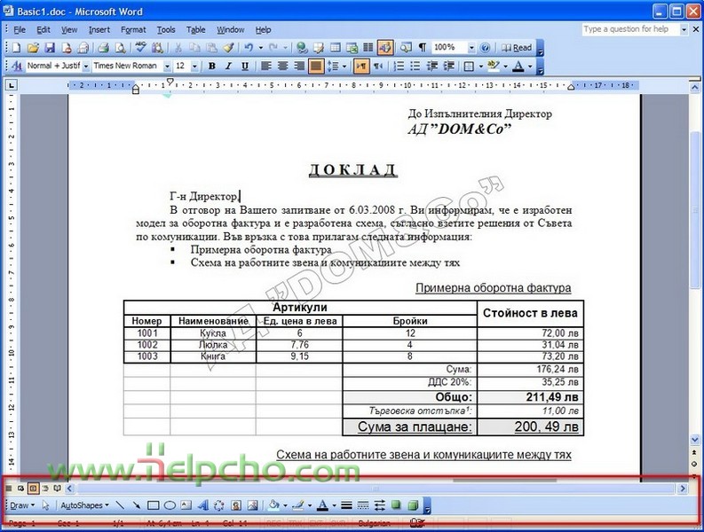This screenshot has width=704, height=532.
Task: Click the Insert Text Box icon
Action: click(185, 505)
